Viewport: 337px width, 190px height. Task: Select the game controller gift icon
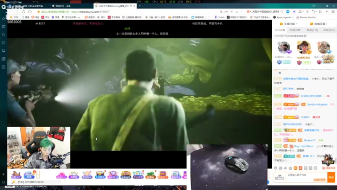[x=138, y=175]
